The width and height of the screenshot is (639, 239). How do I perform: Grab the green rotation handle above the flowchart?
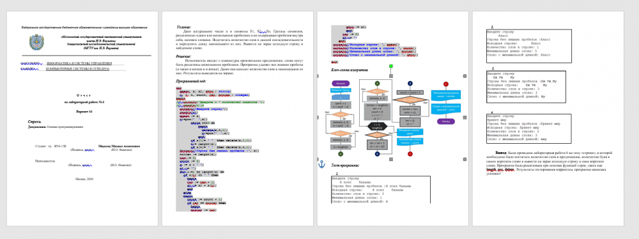coord(391,66)
